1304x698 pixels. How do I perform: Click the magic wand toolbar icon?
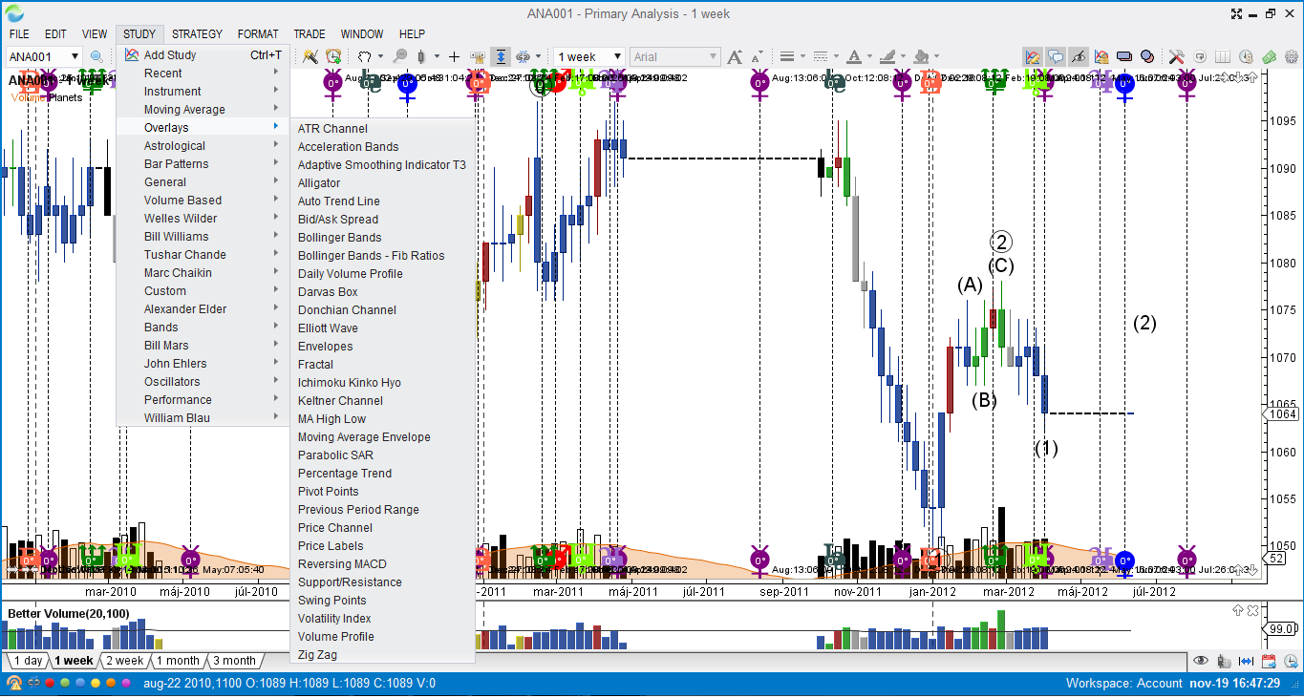pos(310,57)
